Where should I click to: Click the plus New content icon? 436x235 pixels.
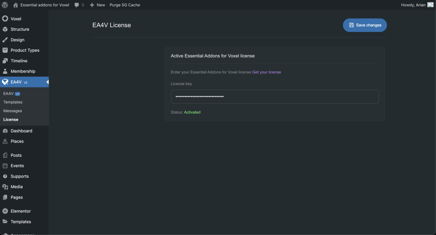pyautogui.click(x=92, y=5)
